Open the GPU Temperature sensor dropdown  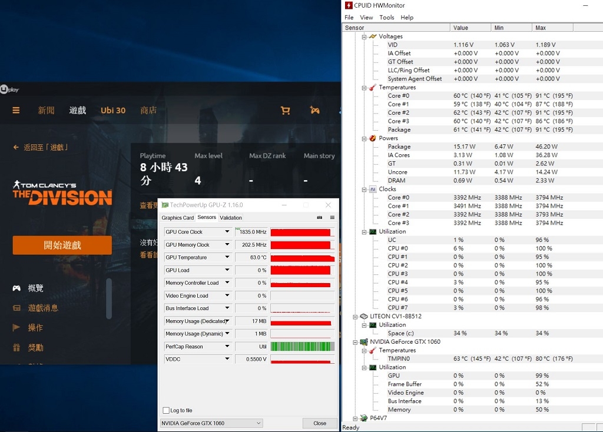tap(227, 257)
